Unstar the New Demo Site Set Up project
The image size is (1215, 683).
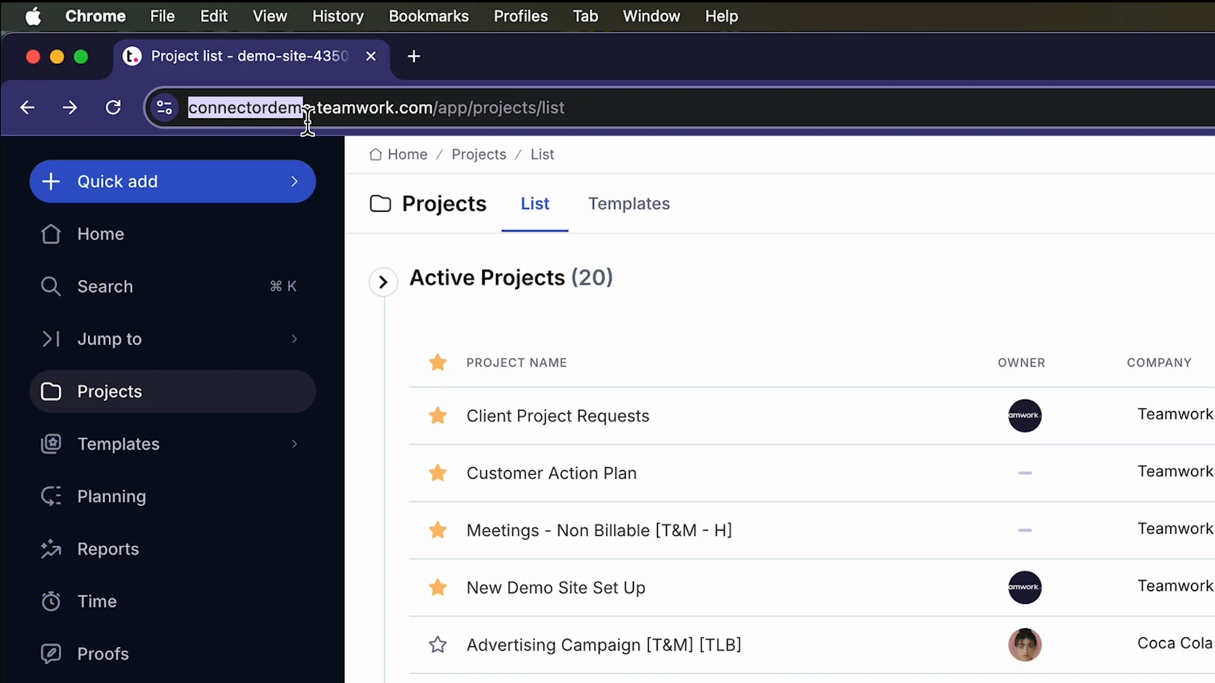438,588
